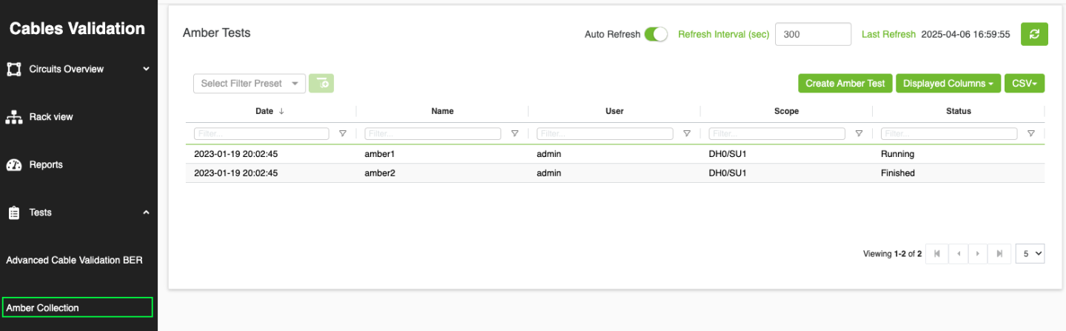
Task: Click the filter preset settings icon
Action: [321, 84]
